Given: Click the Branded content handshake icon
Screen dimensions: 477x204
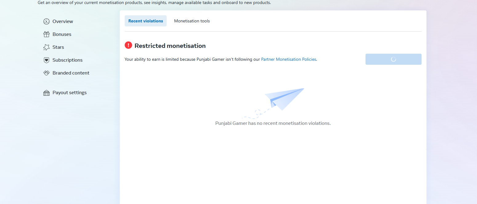Looking at the screenshot, I should pos(46,73).
